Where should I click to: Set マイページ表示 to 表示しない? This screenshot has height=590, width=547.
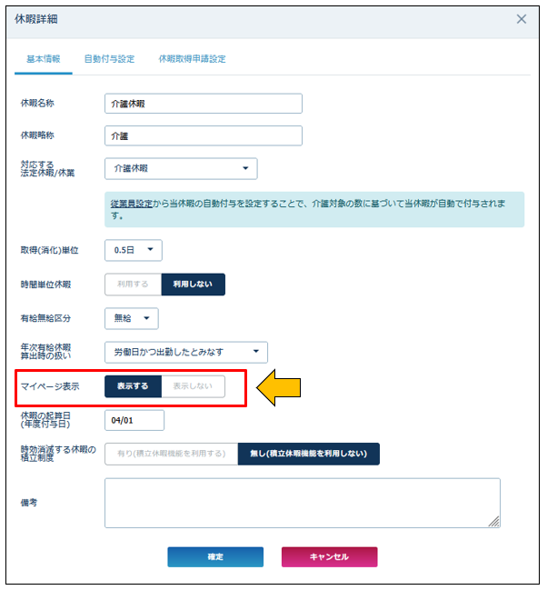193,386
